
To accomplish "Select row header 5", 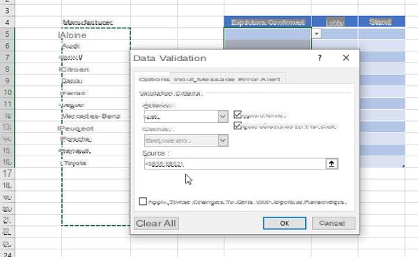I will tap(7, 34).
